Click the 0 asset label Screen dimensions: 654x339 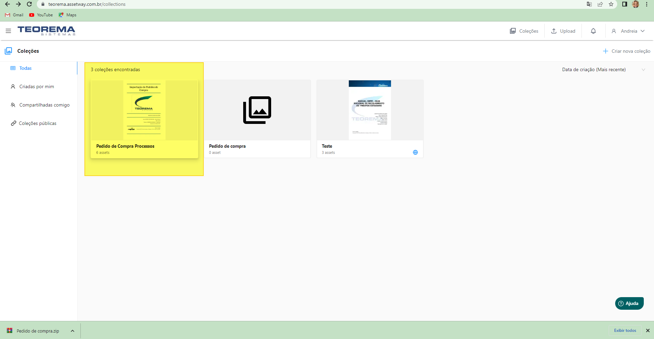click(x=215, y=152)
